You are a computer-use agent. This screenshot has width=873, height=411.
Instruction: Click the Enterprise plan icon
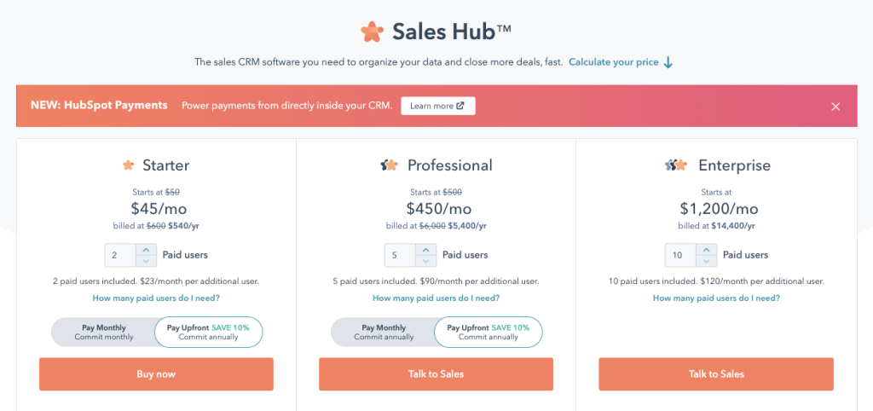point(676,165)
